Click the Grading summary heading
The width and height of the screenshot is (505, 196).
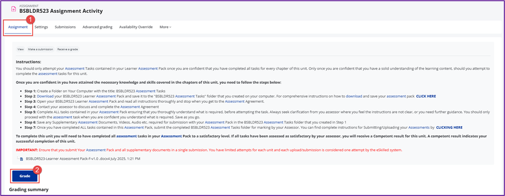29,190
